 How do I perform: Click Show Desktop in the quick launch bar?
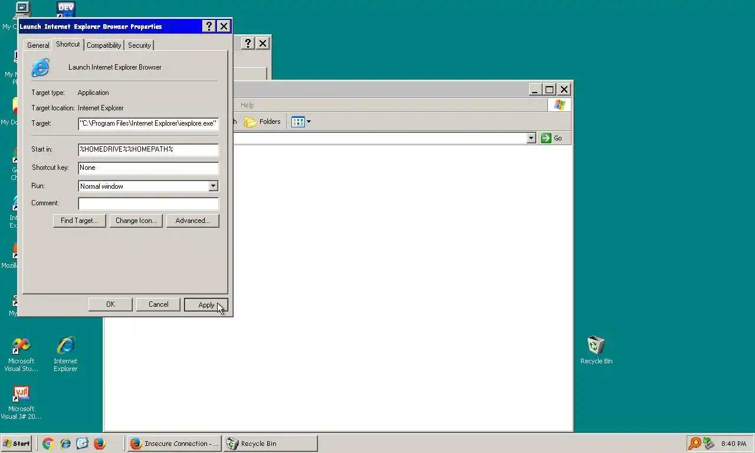(82, 444)
